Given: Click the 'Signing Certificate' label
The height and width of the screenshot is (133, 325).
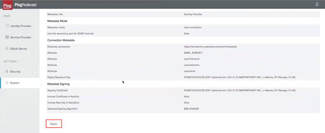Looking at the screenshot, I should click(x=57, y=90).
